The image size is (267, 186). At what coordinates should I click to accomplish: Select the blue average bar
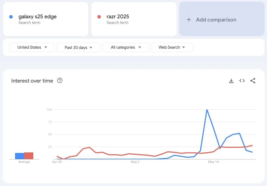pyautogui.click(x=19, y=156)
